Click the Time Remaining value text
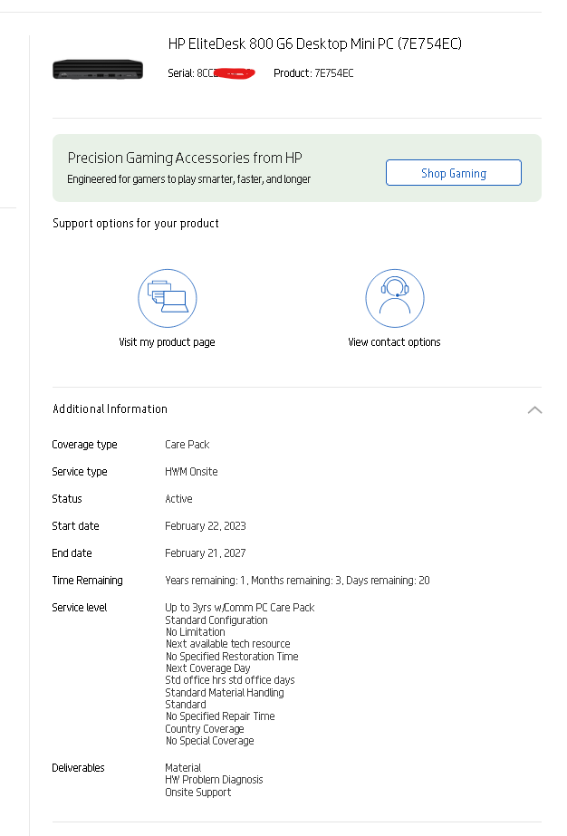This screenshot has height=836, width=567. coord(297,581)
